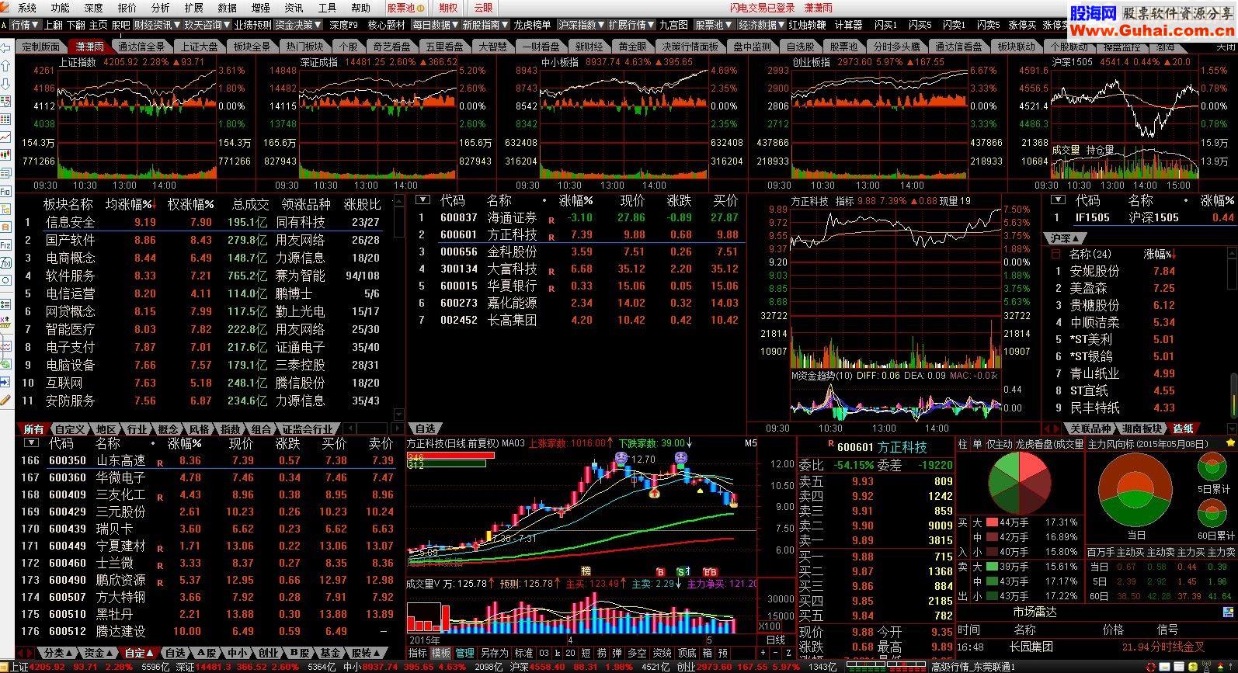
Task: Click the 九宫图 toolbar item
Action: tap(673, 25)
